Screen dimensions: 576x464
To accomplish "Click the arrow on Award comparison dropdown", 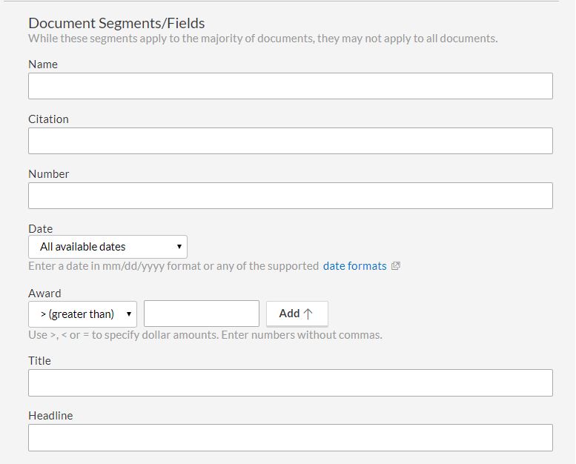I will coord(129,314).
